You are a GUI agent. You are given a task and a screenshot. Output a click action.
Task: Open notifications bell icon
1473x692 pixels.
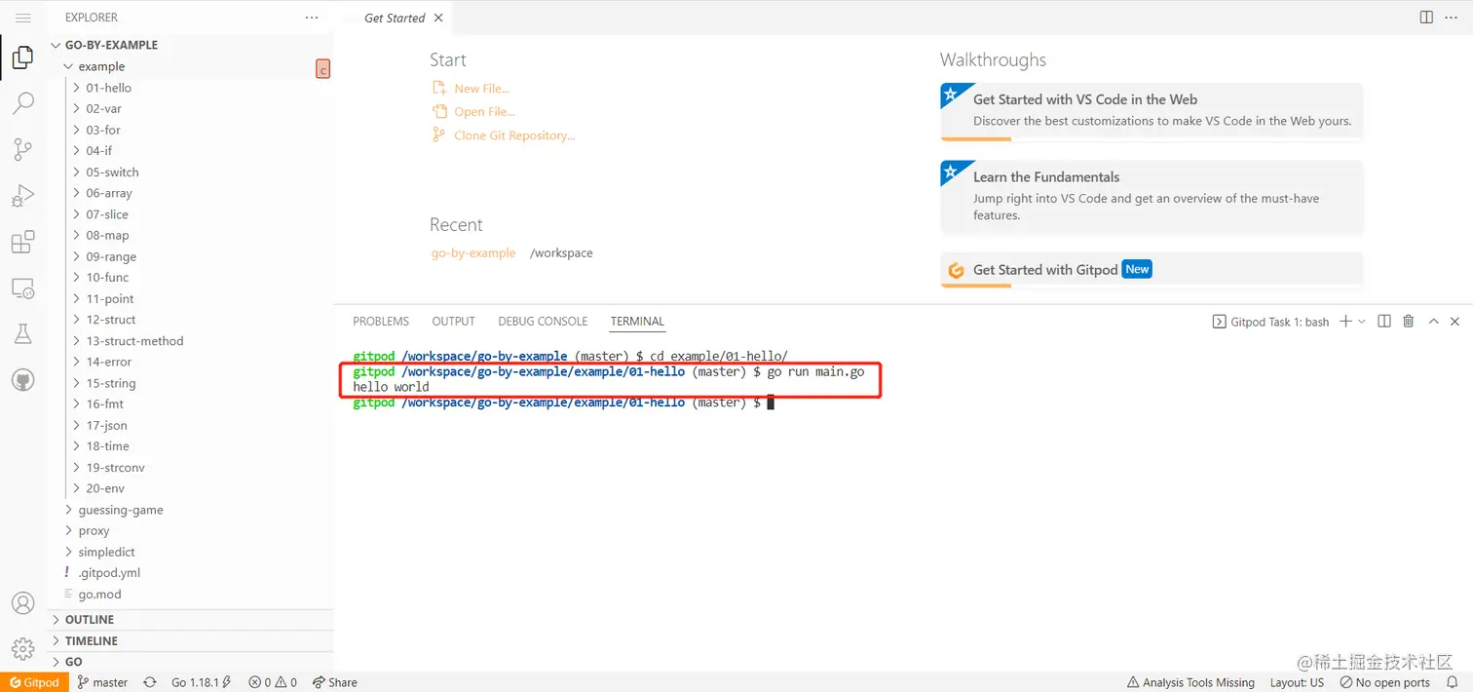[1453, 682]
